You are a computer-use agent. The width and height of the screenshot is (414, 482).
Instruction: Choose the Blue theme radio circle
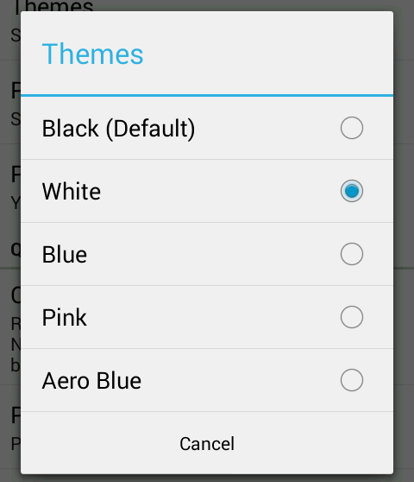pyautogui.click(x=352, y=254)
